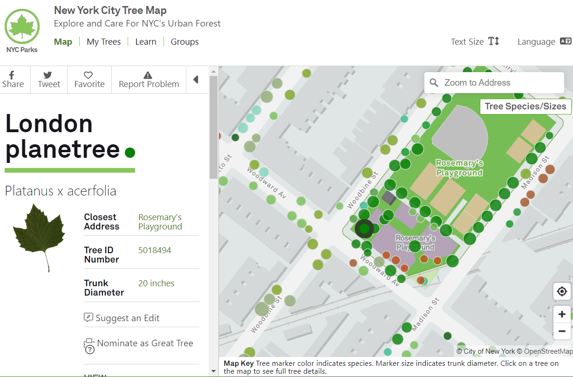The width and height of the screenshot is (573, 377).
Task: Zoom in with the plus map button
Action: 562,314
